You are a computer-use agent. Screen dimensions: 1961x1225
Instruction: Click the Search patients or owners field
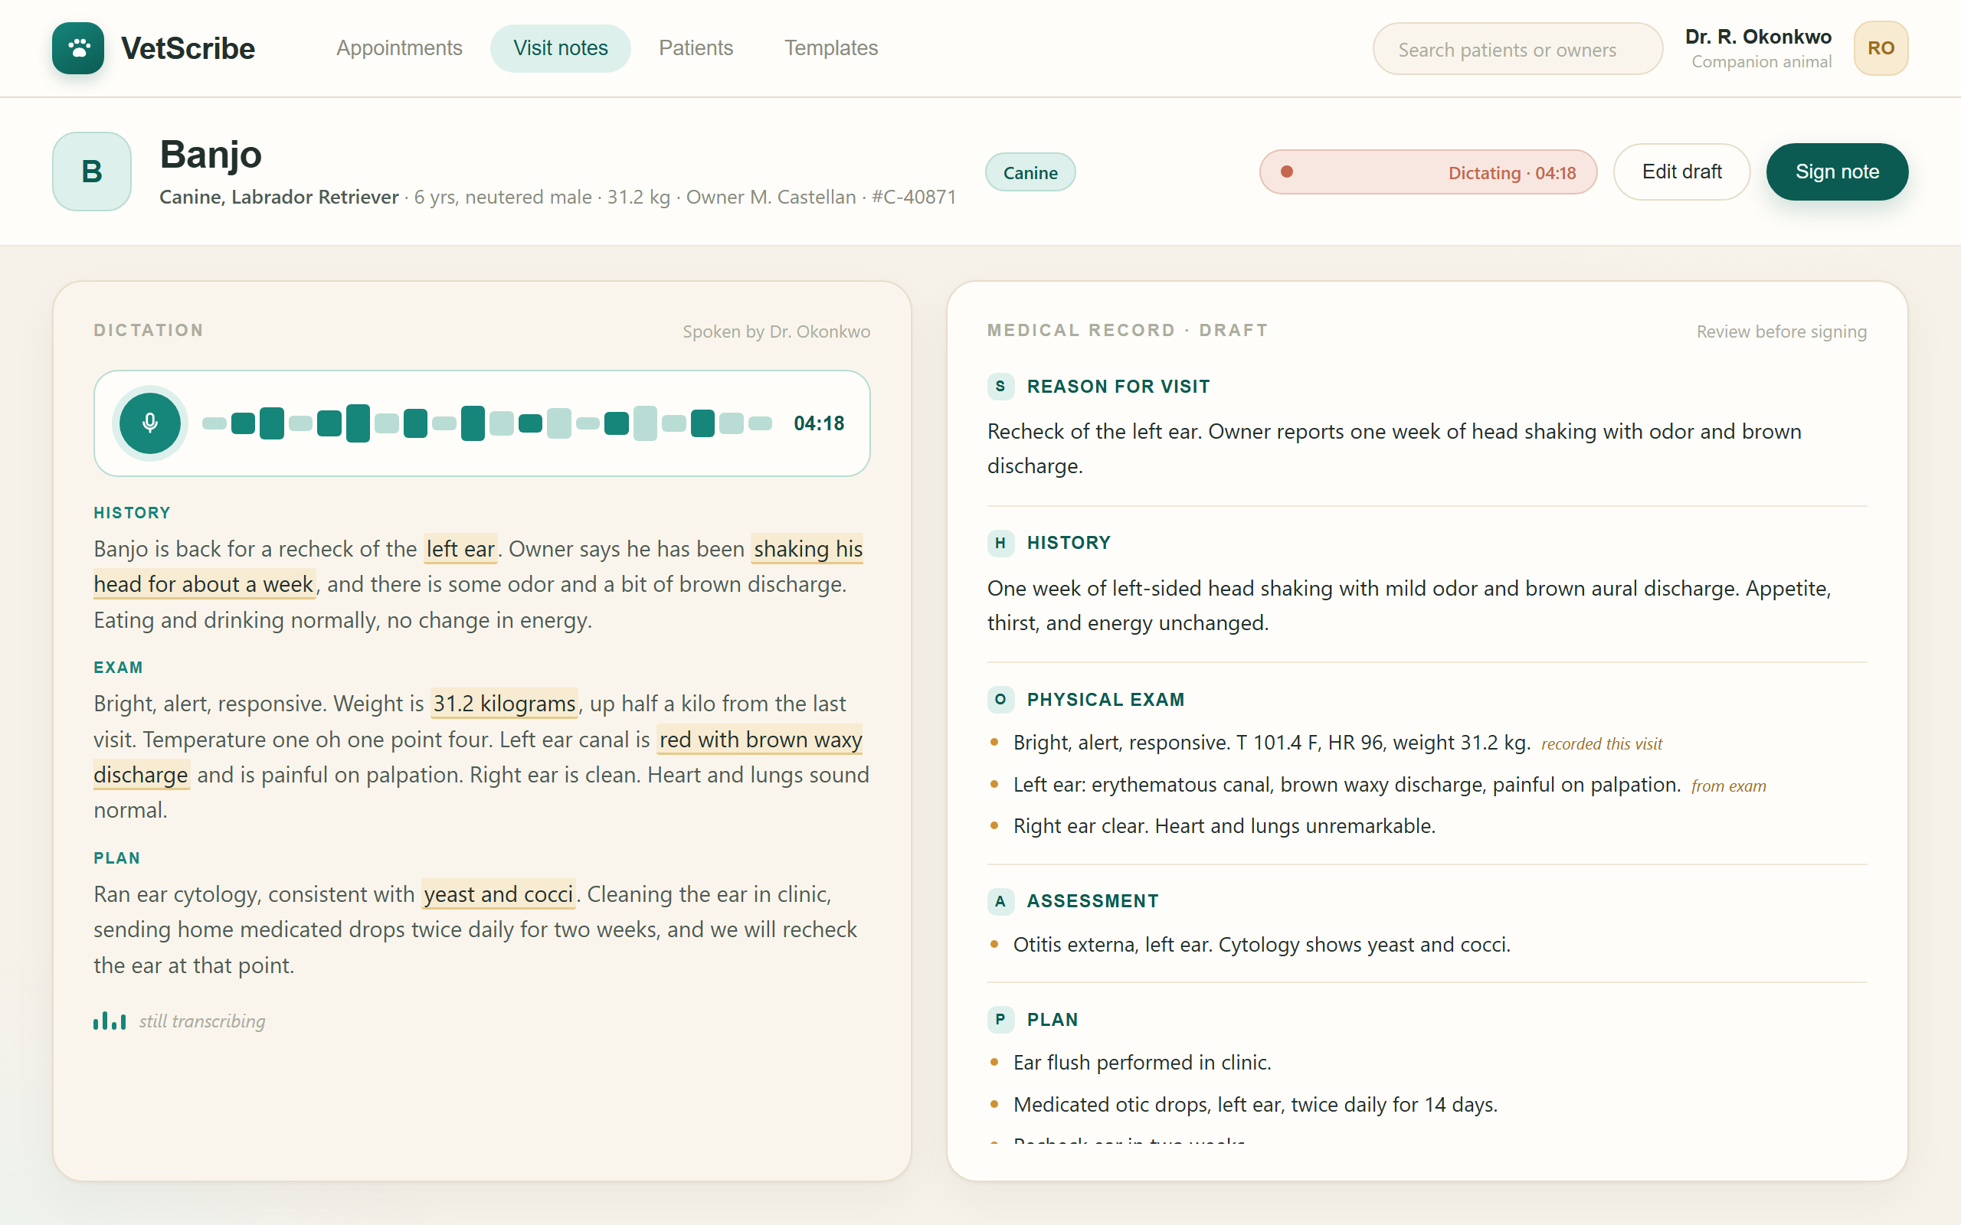click(1517, 50)
